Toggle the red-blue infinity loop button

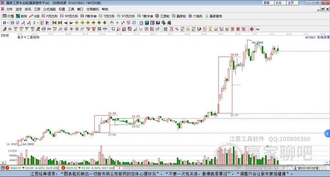tap(257, 29)
